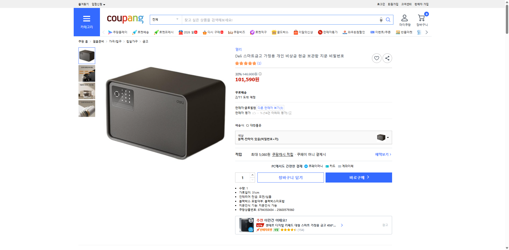Click 장바구니 담기 to add to cart
Image resolution: width=509 pixels, height=250 pixels.
(291, 178)
